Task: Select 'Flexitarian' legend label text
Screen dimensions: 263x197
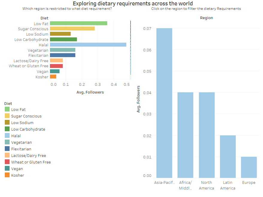Action: [21, 149]
